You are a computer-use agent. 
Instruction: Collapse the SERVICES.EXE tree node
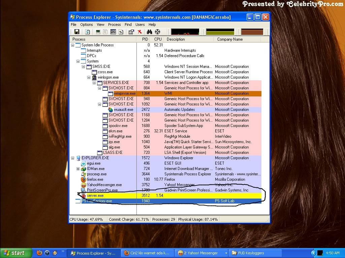(x=94, y=83)
